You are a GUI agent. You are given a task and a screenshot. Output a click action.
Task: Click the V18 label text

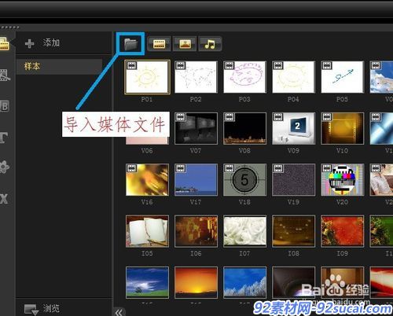point(244,202)
